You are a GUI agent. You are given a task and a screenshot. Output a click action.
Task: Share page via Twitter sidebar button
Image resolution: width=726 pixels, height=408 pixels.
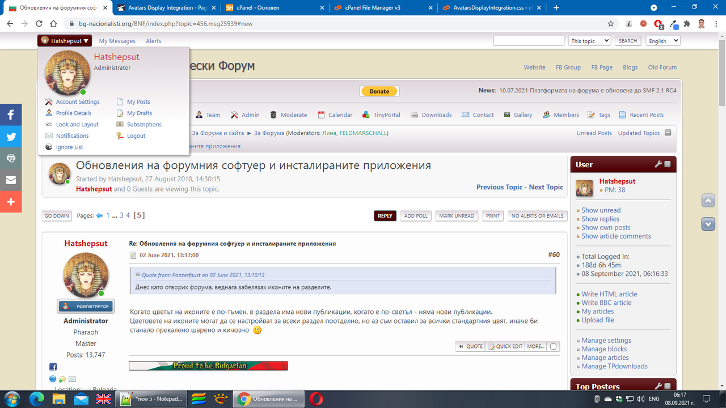tap(11, 137)
